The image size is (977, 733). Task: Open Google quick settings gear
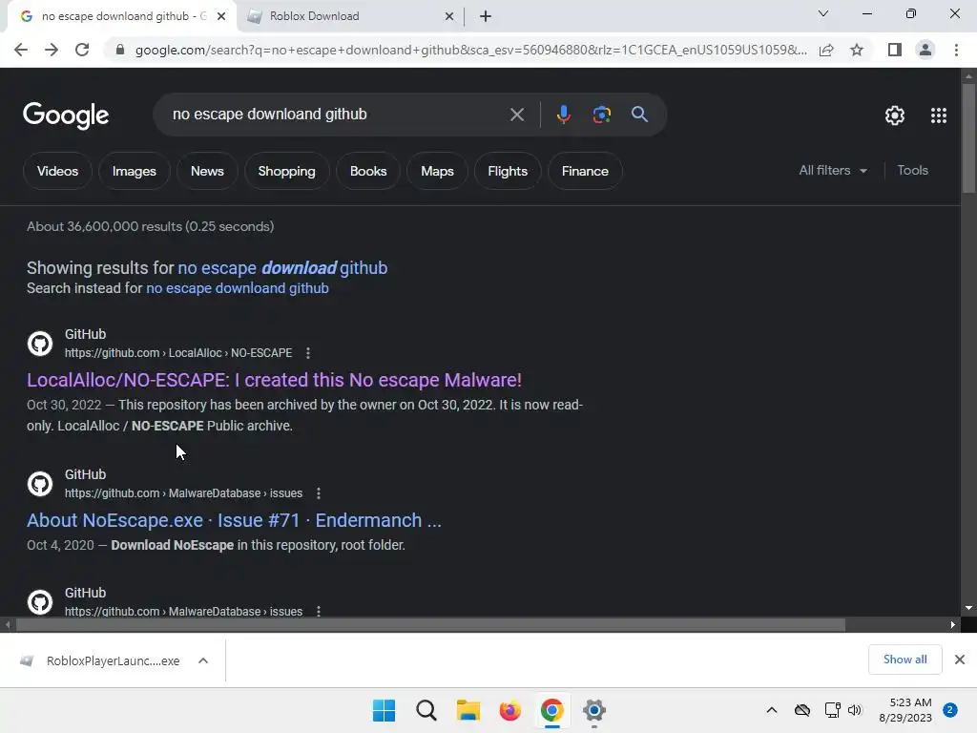click(x=895, y=115)
